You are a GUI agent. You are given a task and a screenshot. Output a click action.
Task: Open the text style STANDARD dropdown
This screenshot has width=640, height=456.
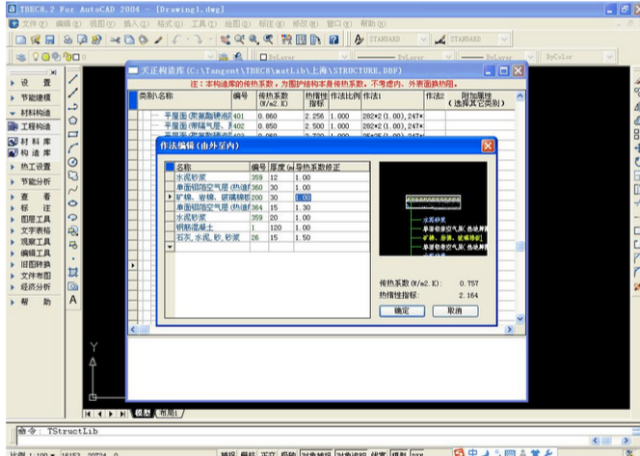[x=423, y=40]
